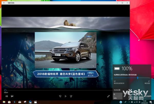Click the video seek bar position handle
This screenshot has height=104, width=154.
point(5,90)
